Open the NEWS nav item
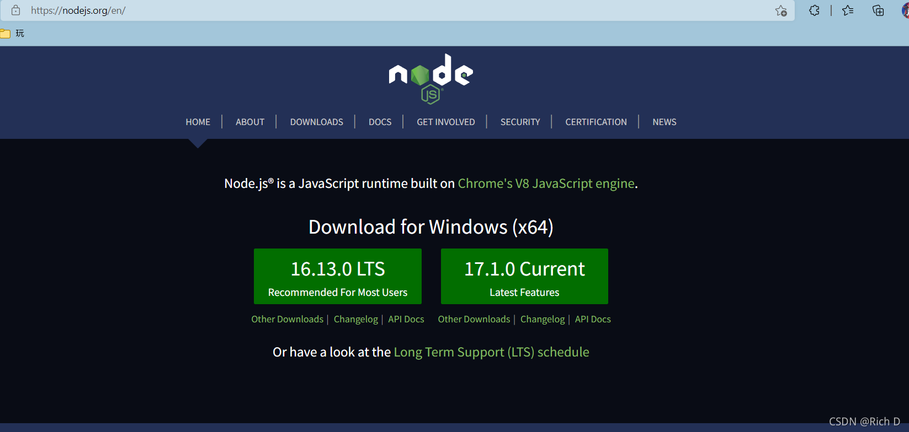 (665, 122)
